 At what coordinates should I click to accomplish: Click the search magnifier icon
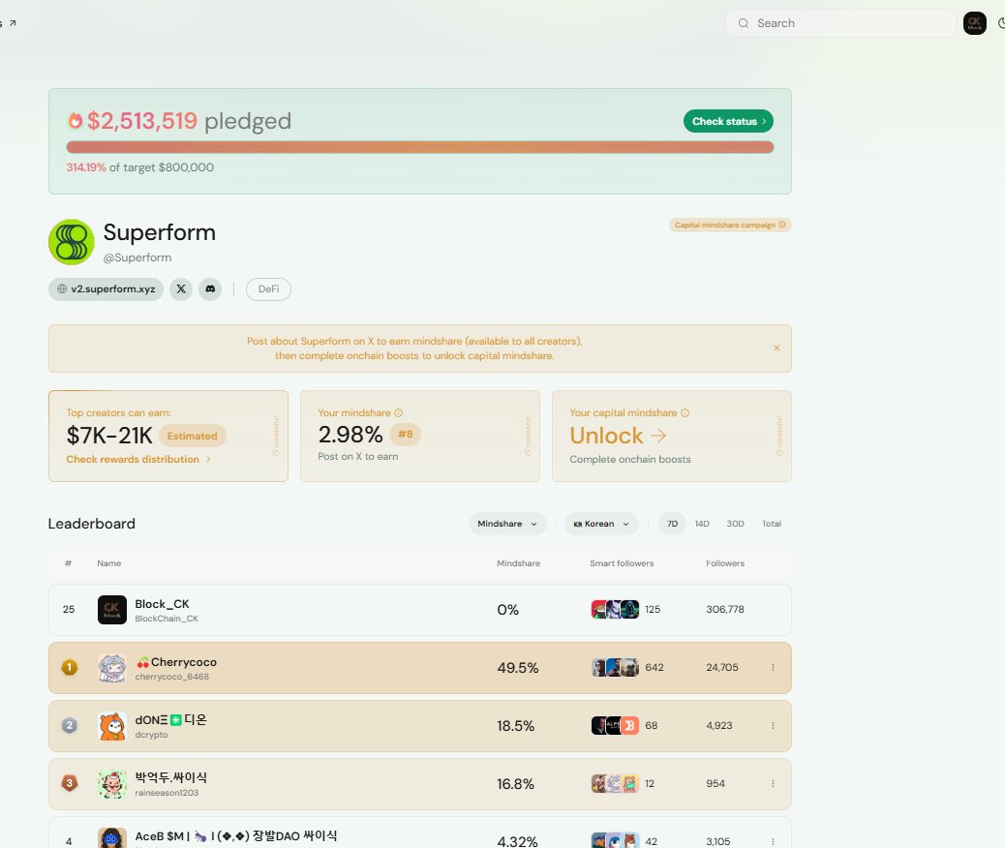point(743,23)
